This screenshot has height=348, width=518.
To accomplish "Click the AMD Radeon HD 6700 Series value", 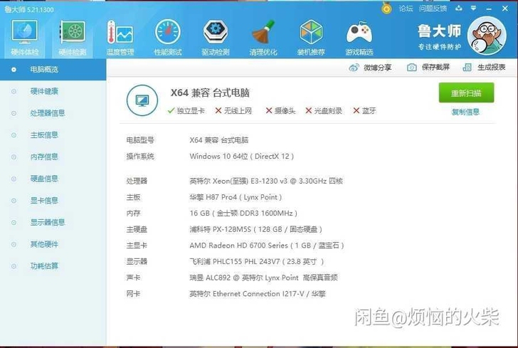I will (x=267, y=246).
